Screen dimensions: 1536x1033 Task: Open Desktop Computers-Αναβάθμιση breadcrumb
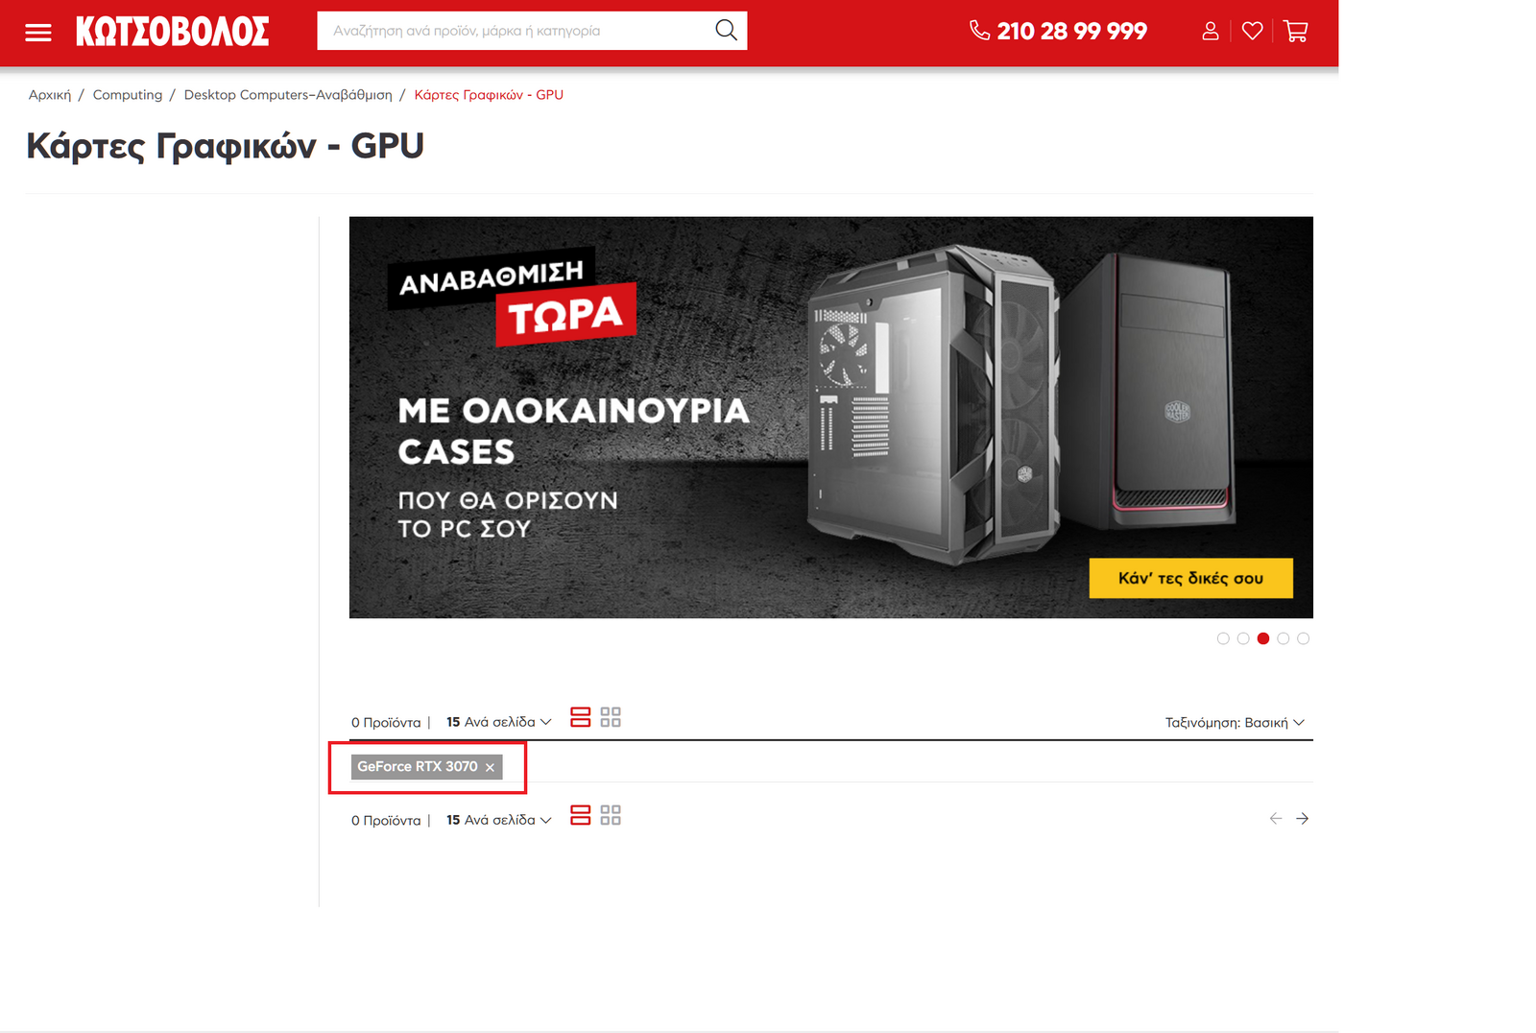click(x=288, y=95)
